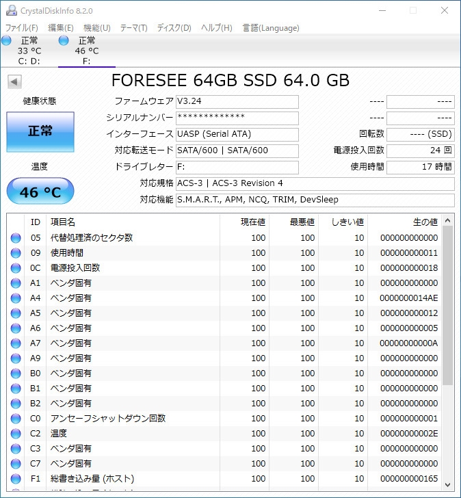Click the status icon for ID B2
The width and height of the screenshot is (461, 498).
tap(16, 404)
